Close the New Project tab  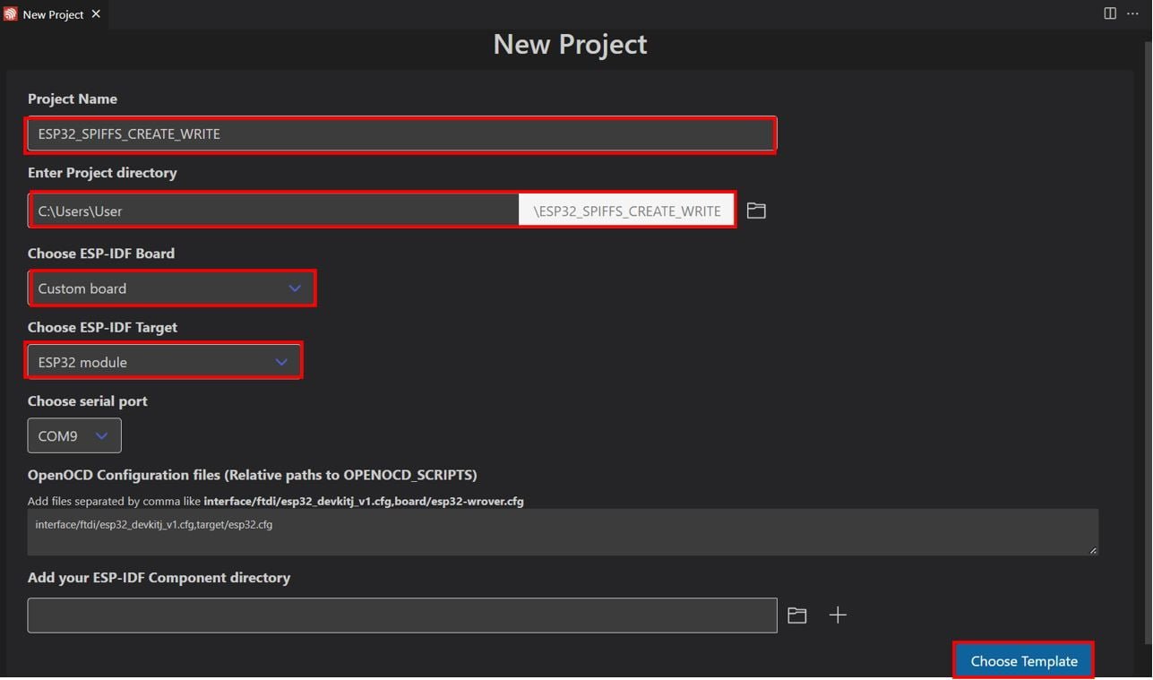pos(95,13)
